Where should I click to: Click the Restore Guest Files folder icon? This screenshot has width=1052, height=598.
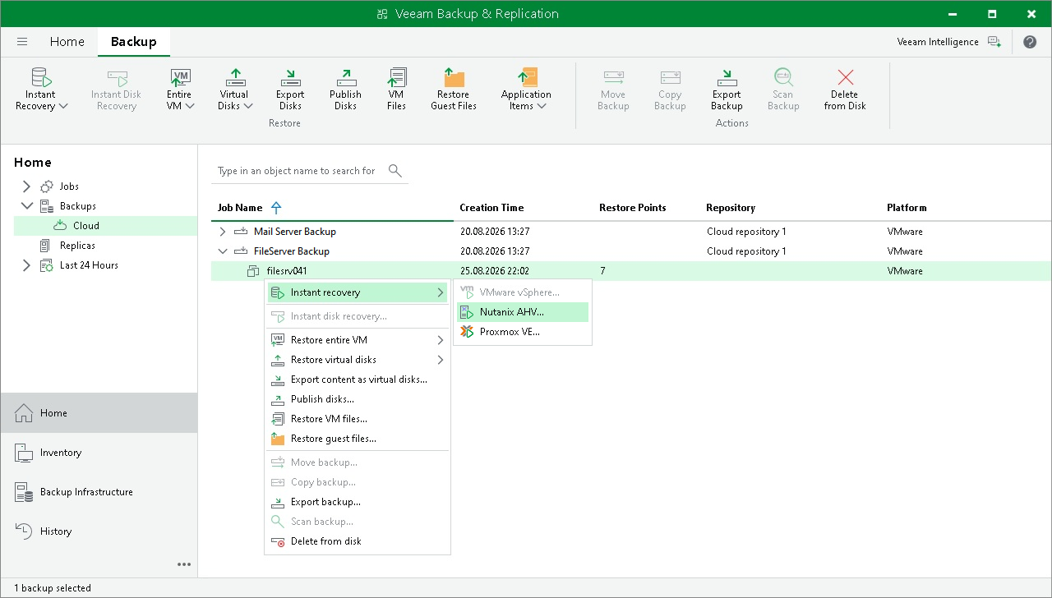[454, 77]
